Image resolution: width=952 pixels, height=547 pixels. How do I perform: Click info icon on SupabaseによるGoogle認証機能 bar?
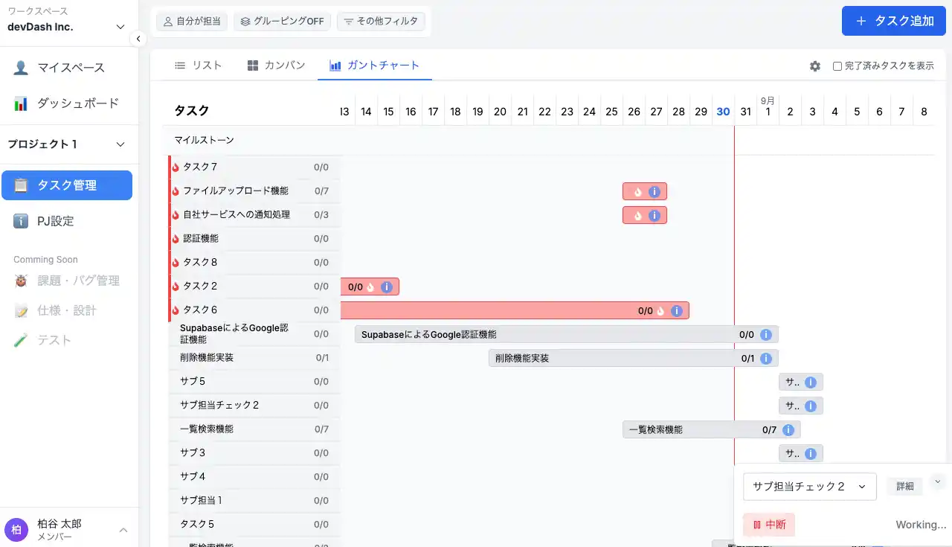[766, 335]
